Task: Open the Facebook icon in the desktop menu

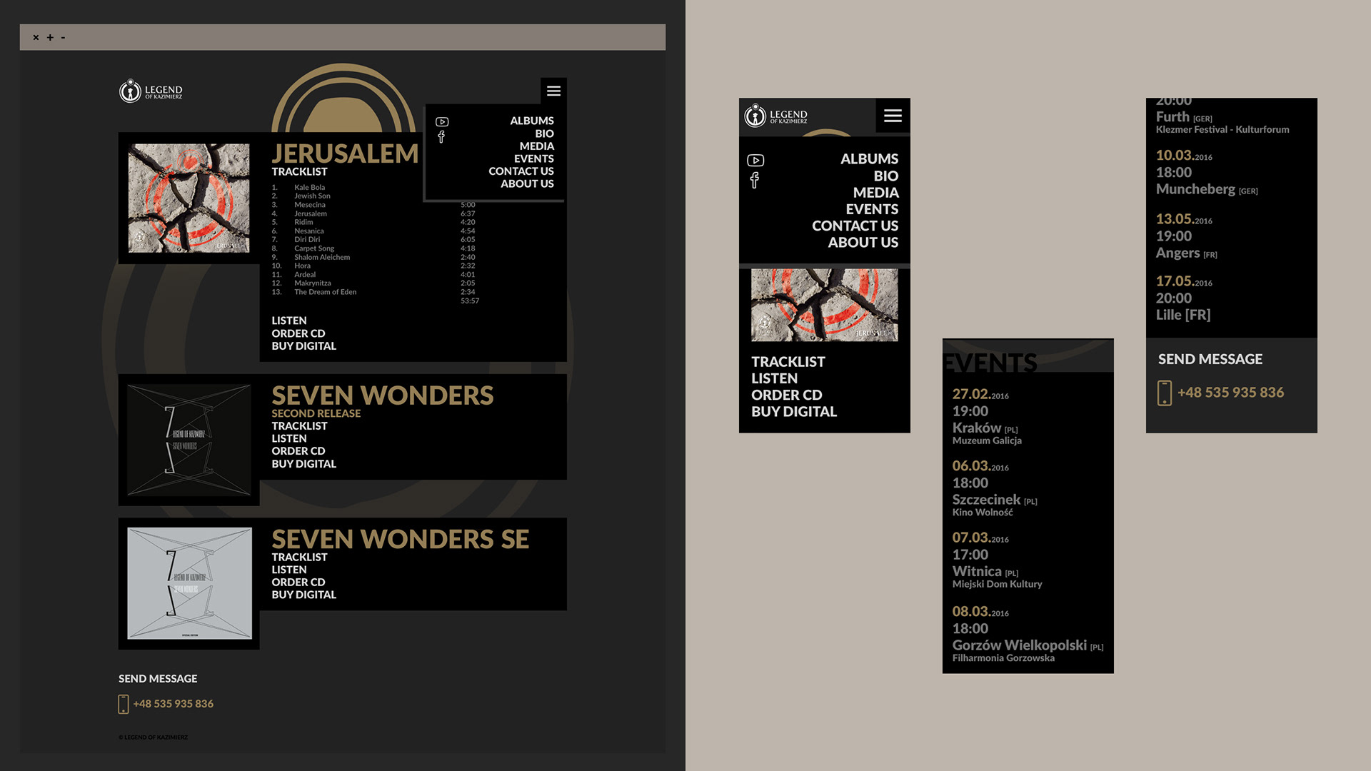Action: 441,137
